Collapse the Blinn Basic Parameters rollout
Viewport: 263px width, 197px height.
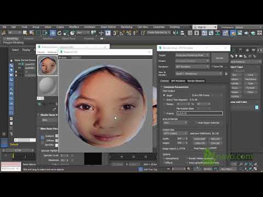pyautogui.click(x=48, y=129)
